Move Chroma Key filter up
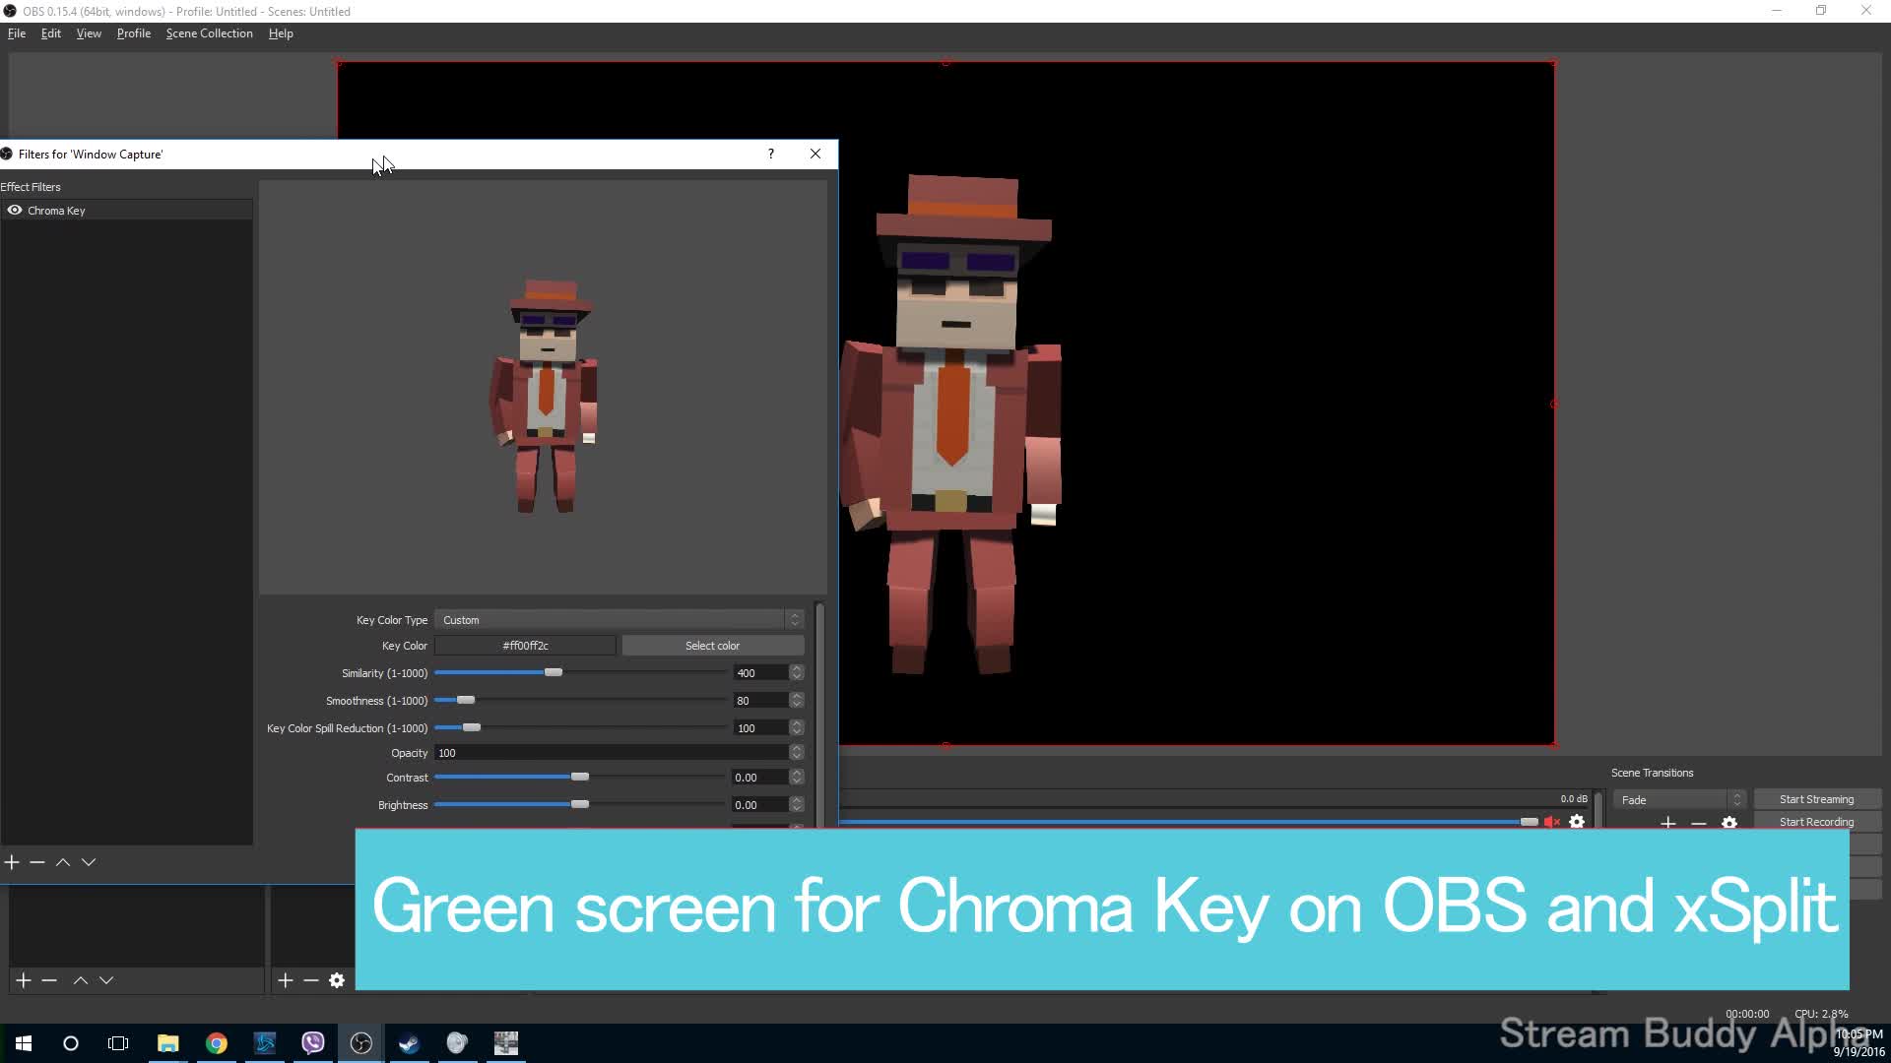The height and width of the screenshot is (1063, 1891). click(63, 862)
